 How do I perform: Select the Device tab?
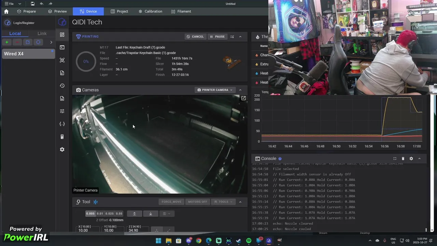[x=88, y=11]
